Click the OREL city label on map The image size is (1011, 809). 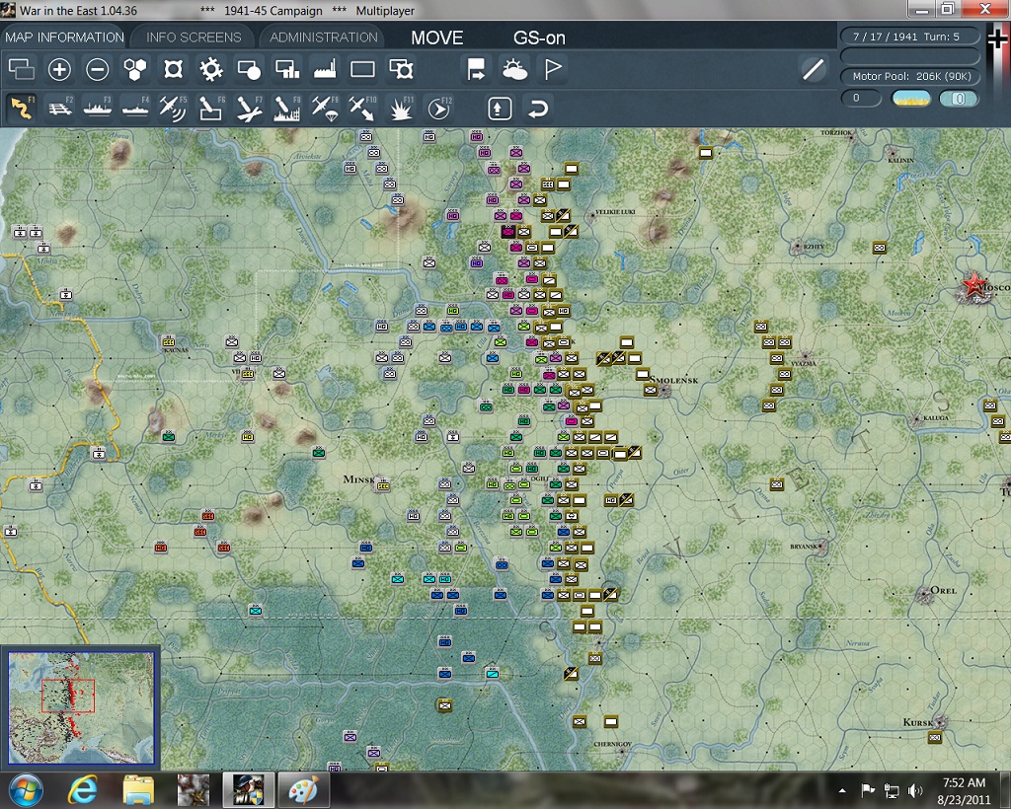(x=944, y=590)
